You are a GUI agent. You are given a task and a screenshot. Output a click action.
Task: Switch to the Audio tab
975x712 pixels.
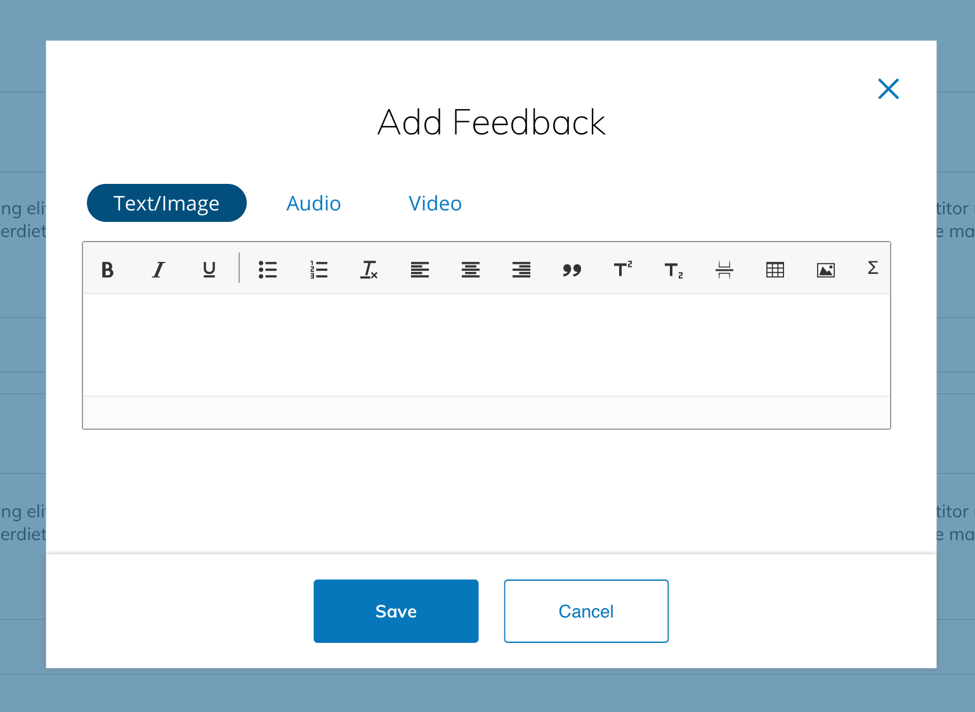coord(314,204)
